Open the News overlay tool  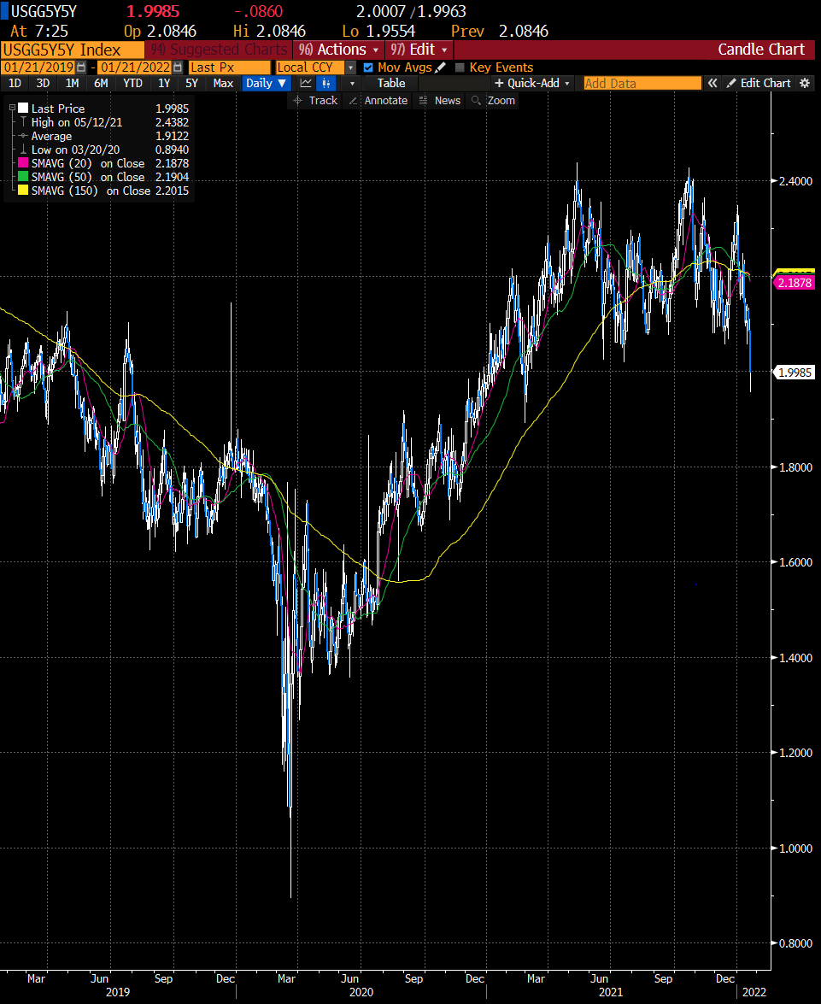click(x=439, y=101)
